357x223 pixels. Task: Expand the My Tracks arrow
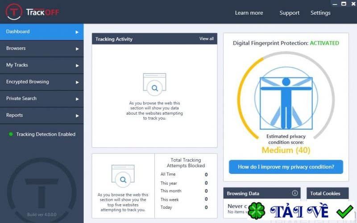click(77, 66)
